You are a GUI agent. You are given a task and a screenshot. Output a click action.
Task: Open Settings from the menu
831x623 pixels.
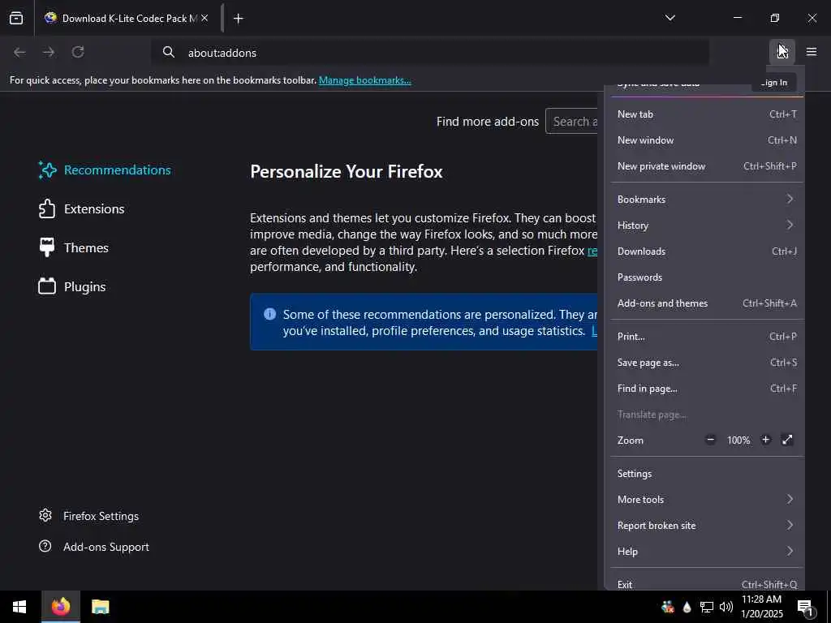pyautogui.click(x=707, y=474)
